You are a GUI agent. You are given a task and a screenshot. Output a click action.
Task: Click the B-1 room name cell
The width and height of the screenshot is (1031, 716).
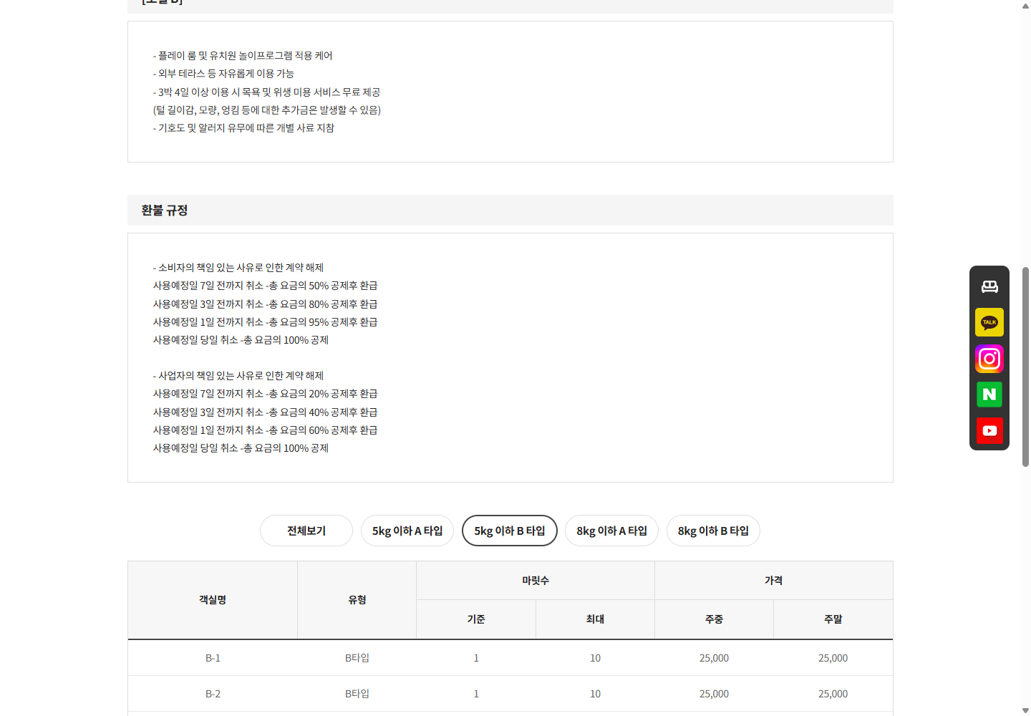coord(213,658)
